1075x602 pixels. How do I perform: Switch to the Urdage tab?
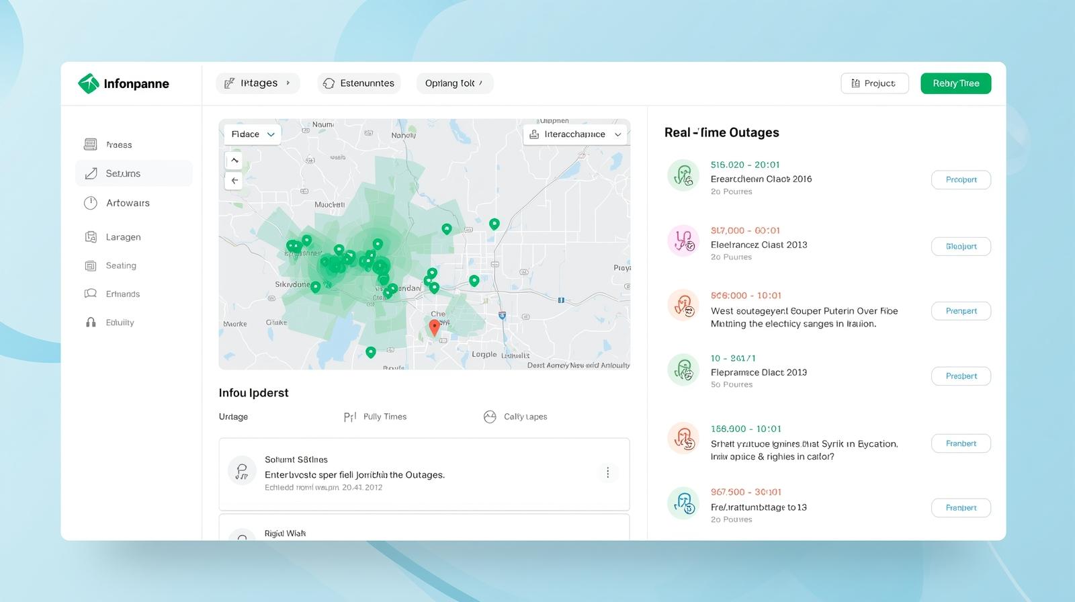tap(233, 417)
